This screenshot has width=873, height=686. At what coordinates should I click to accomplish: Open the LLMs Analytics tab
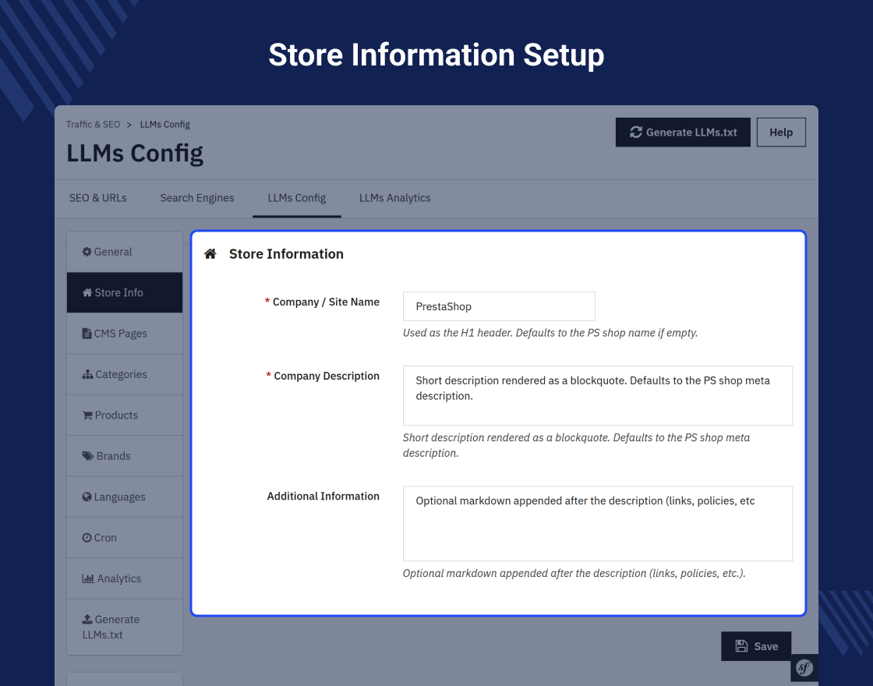[x=394, y=198]
